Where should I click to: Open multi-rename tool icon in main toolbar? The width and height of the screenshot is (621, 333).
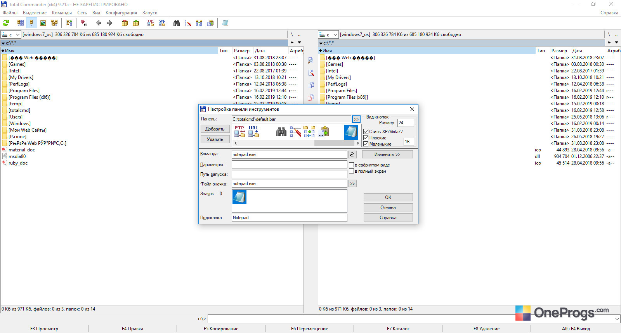tap(188, 23)
